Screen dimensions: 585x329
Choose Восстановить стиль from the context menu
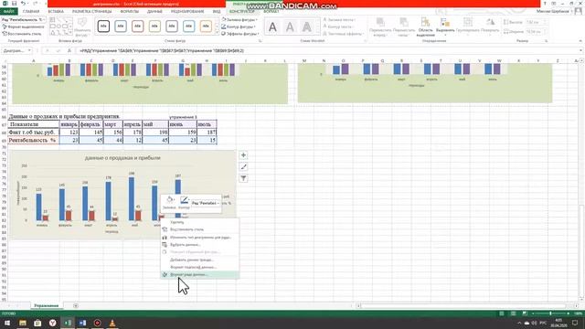point(200,229)
